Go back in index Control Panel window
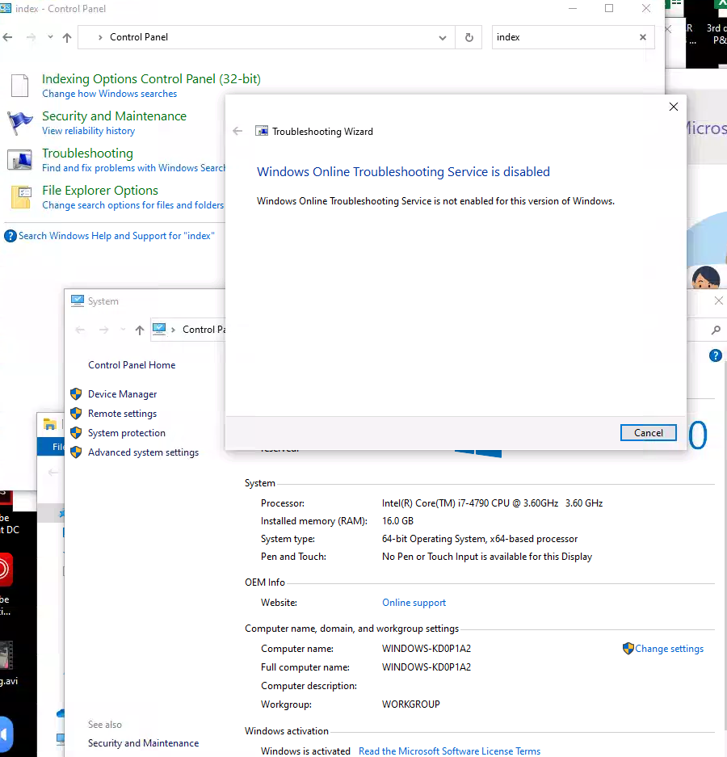This screenshot has height=757, width=727. (8, 37)
